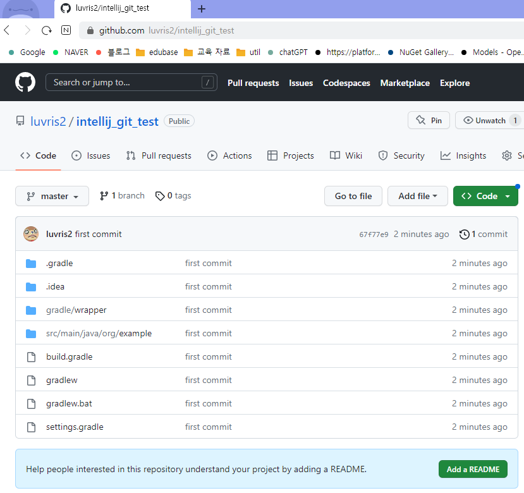Click the gradlew.bat file icon
524x493 pixels.
point(31,404)
